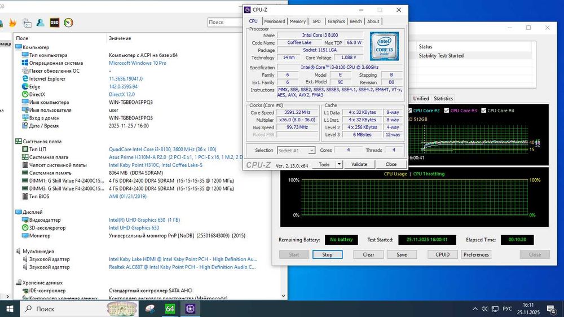564x317 pixels.
Task: Open the DirectX 12.0 link
Action: click(x=122, y=94)
